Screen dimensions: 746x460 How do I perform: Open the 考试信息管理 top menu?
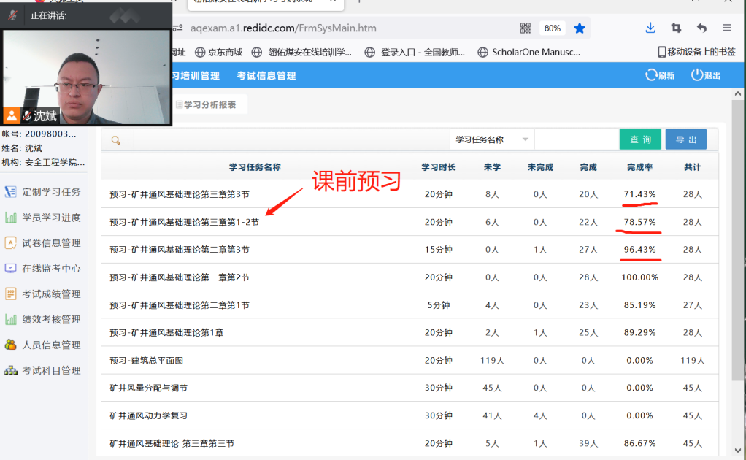pos(266,76)
